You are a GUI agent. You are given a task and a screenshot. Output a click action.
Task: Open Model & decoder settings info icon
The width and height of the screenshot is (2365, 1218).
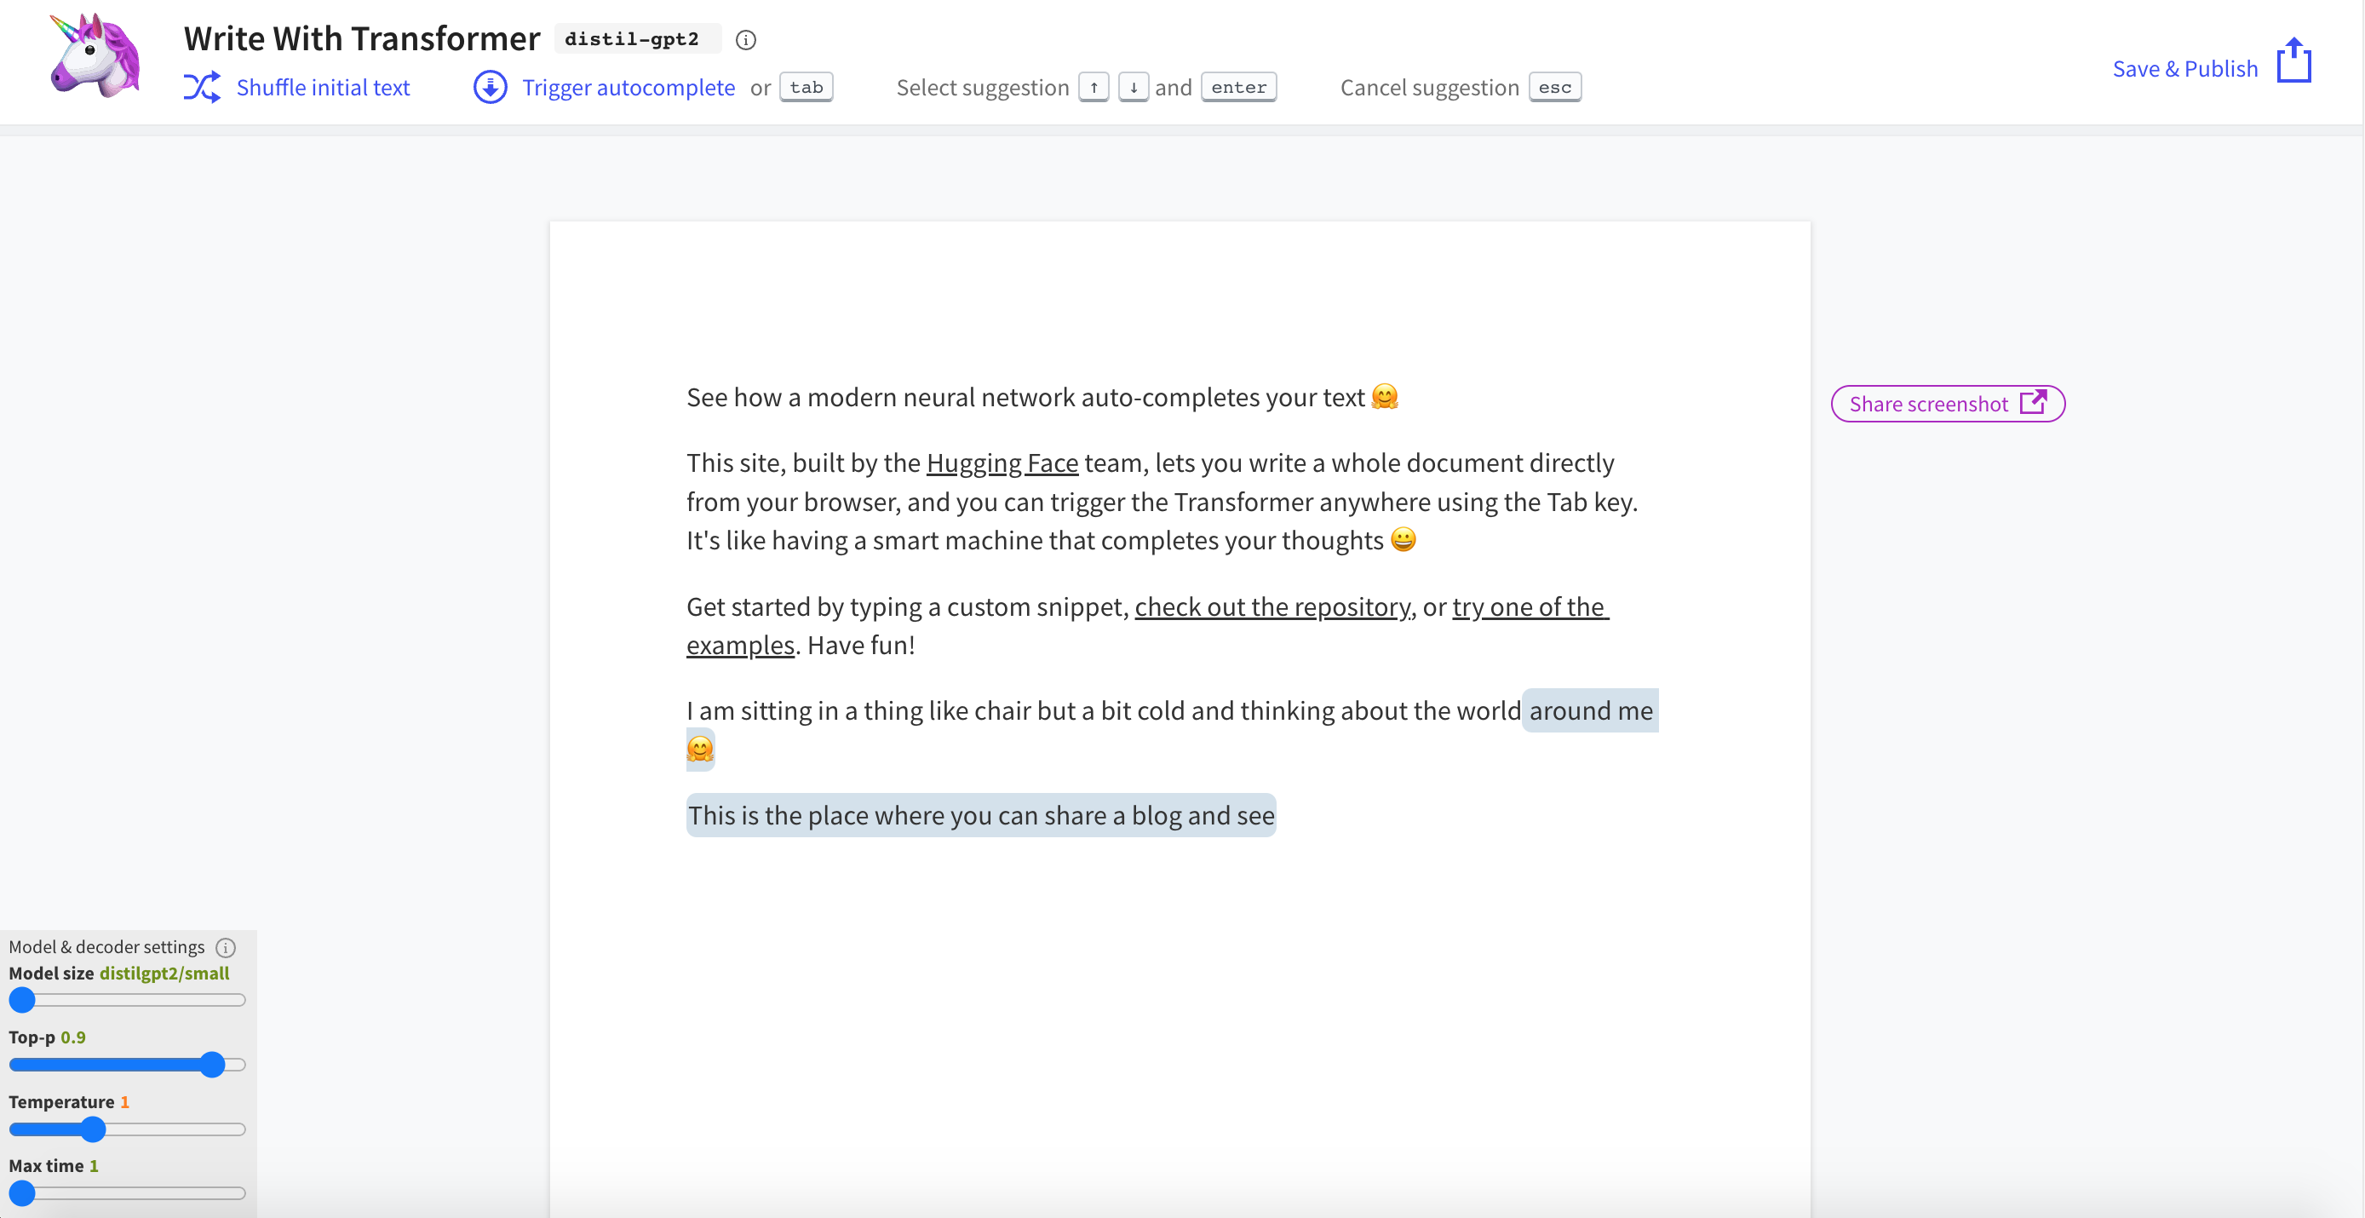point(226,947)
